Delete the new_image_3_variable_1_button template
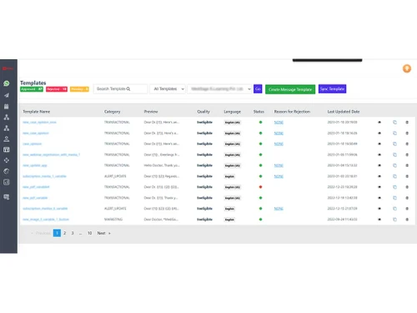The width and height of the screenshot is (417, 313). (x=407, y=220)
